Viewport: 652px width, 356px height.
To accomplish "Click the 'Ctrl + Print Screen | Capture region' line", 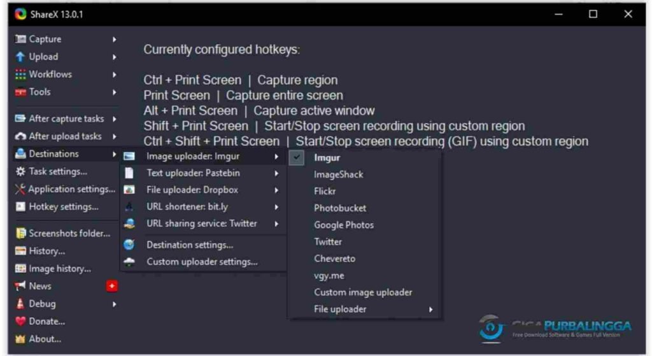I will pyautogui.click(x=241, y=80).
